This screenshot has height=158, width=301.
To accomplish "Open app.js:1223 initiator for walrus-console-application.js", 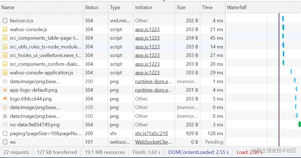I will pyautogui.click(x=147, y=73).
